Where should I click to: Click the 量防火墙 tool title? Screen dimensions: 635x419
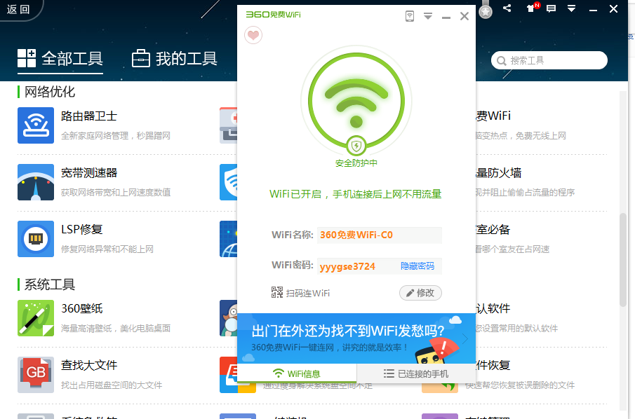click(498, 172)
